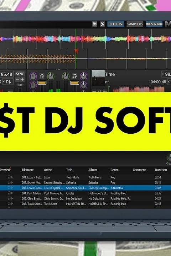Sort library by Duration column
171x256 pixels.
tap(161, 170)
